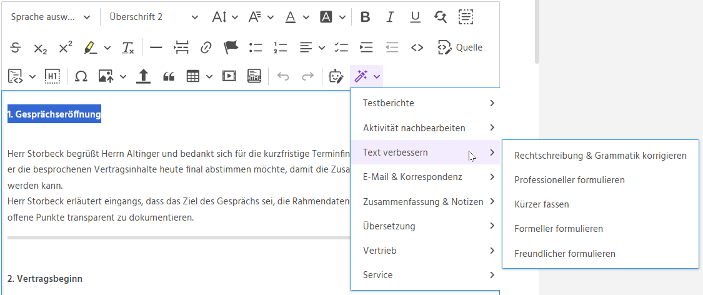The height and width of the screenshot is (295, 703).
Task: Click the upload arrow icon
Action: (x=143, y=77)
